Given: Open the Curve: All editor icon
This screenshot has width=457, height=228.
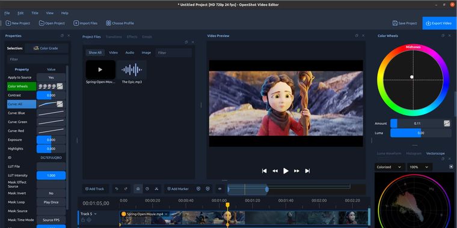Looking at the screenshot, I should tap(60, 104).
